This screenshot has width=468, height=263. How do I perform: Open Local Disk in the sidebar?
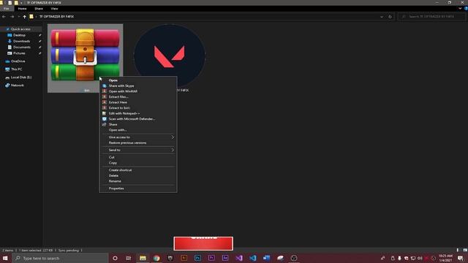tap(21, 77)
